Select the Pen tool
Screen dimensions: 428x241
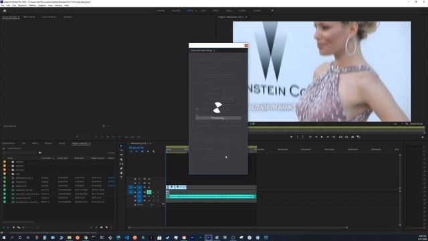[122, 168]
